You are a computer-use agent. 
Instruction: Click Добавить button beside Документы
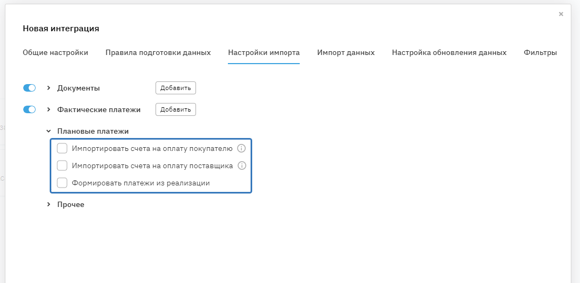176,88
